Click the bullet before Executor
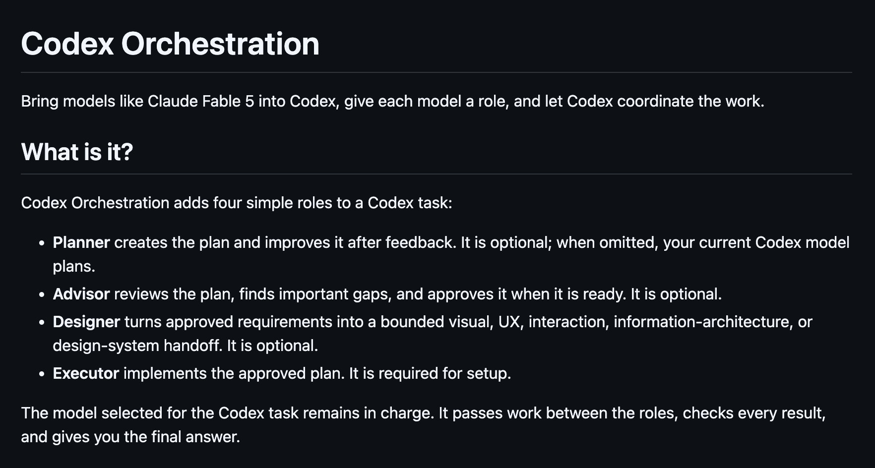875x468 pixels. click(42, 374)
